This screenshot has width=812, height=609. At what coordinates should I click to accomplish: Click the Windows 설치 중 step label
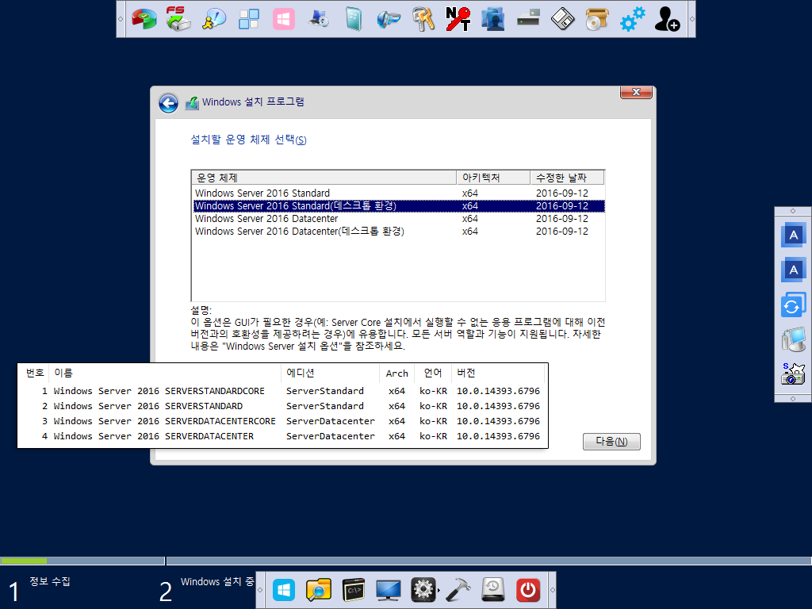click(x=217, y=581)
